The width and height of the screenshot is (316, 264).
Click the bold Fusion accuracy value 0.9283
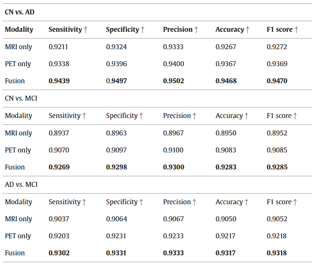pyautogui.click(x=226, y=167)
